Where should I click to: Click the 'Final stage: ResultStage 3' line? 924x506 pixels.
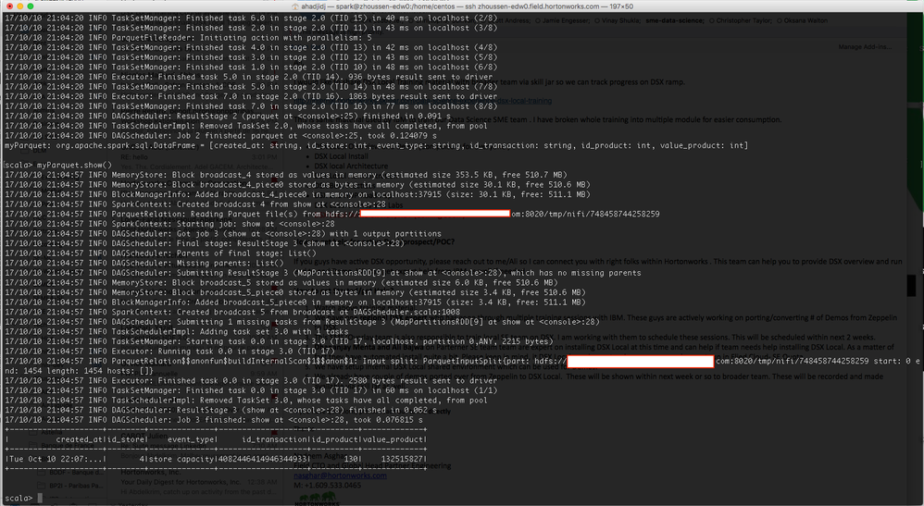pyautogui.click(x=205, y=243)
